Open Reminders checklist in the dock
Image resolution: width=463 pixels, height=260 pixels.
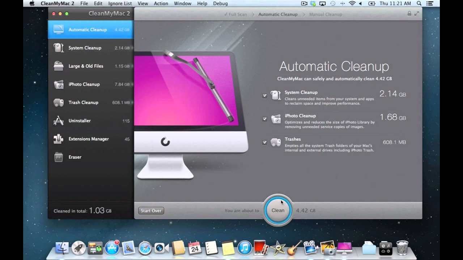point(211,248)
